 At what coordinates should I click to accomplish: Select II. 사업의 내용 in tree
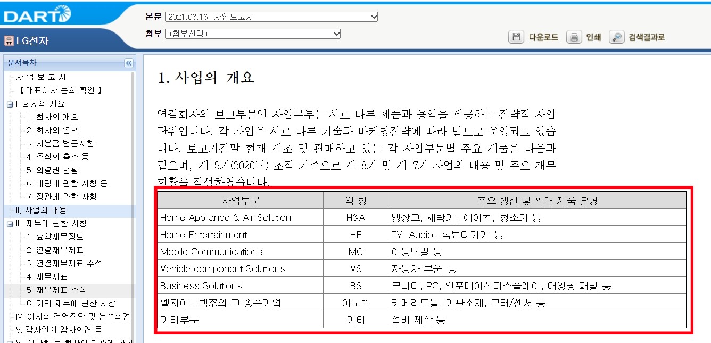(x=42, y=210)
